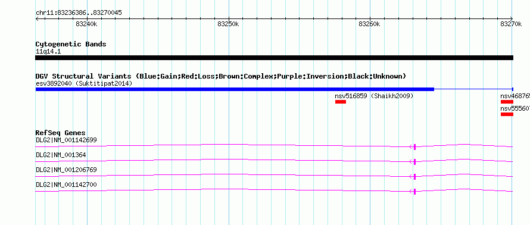Image resolution: width=530 pixels, height=225 pixels.
Task: Click the nsv516859 (Shaikh2009) label
Action: point(374,96)
